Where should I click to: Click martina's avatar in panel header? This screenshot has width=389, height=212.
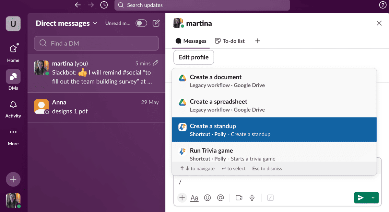178,23
